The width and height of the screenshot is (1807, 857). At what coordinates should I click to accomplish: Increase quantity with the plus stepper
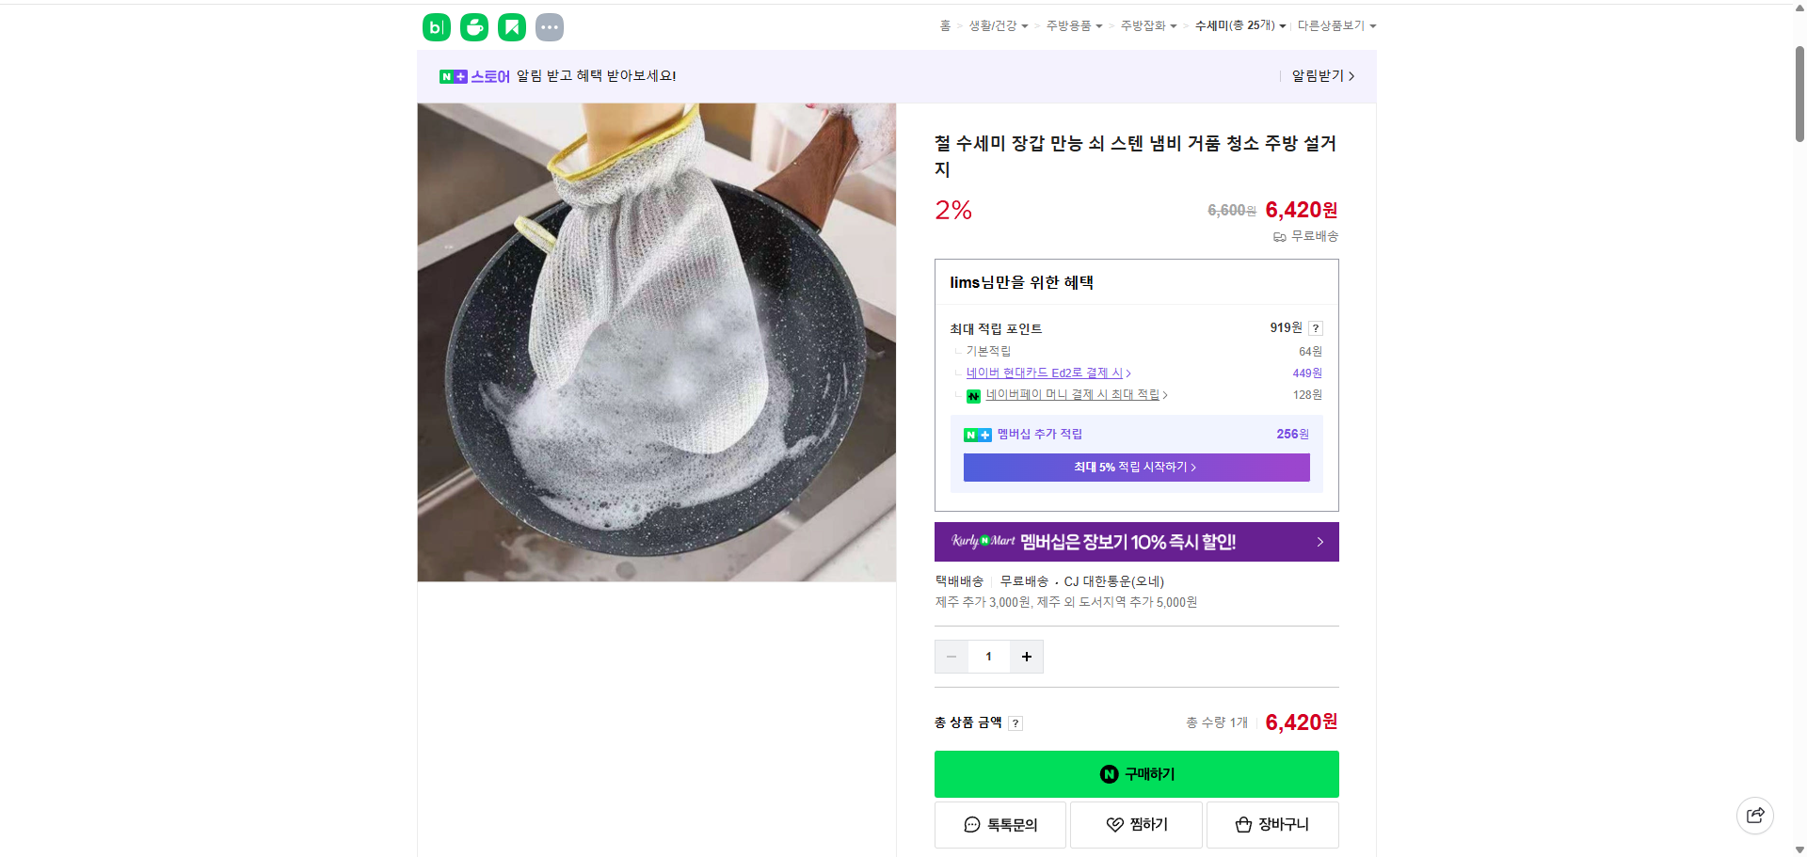1026,656
